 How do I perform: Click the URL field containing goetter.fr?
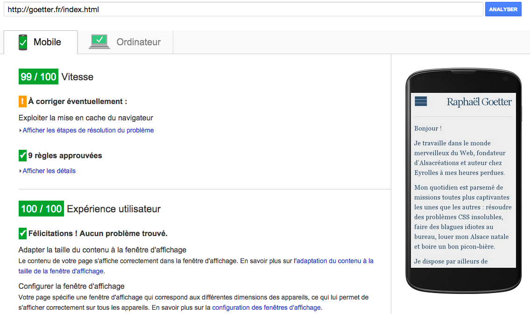click(243, 9)
